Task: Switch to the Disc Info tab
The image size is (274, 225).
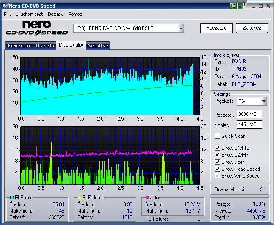Action: (x=45, y=46)
